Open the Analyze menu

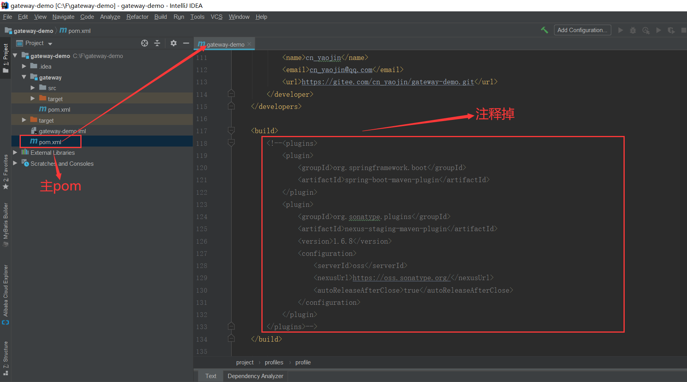[x=110, y=17]
